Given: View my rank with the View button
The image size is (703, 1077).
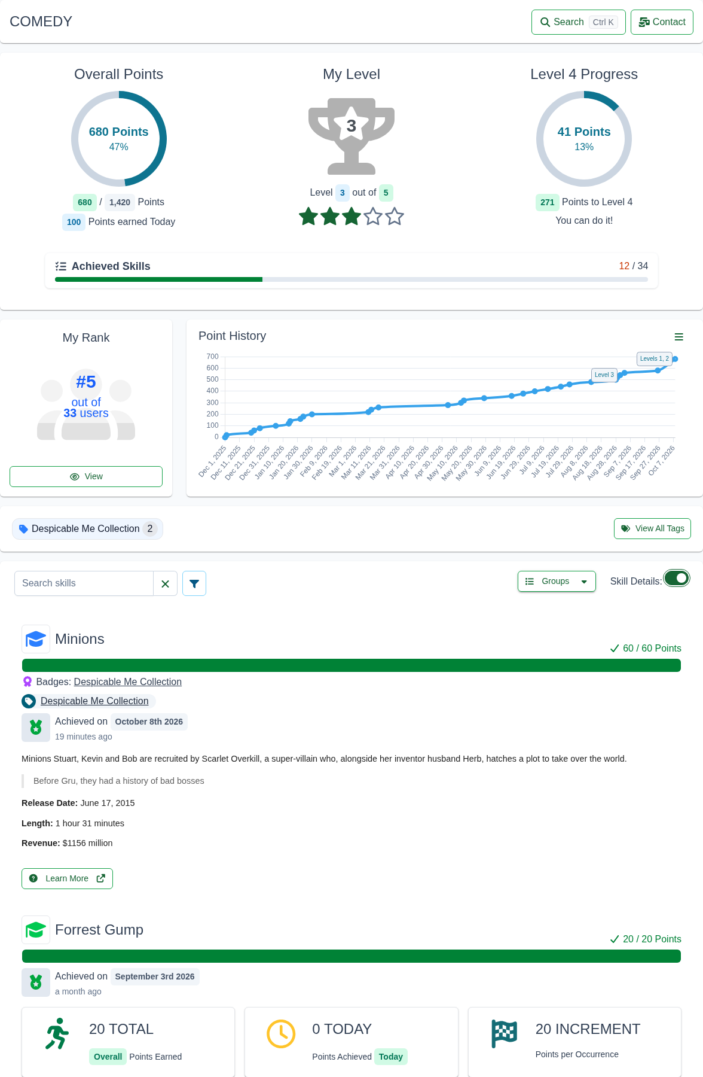Looking at the screenshot, I should pyautogui.click(x=86, y=476).
